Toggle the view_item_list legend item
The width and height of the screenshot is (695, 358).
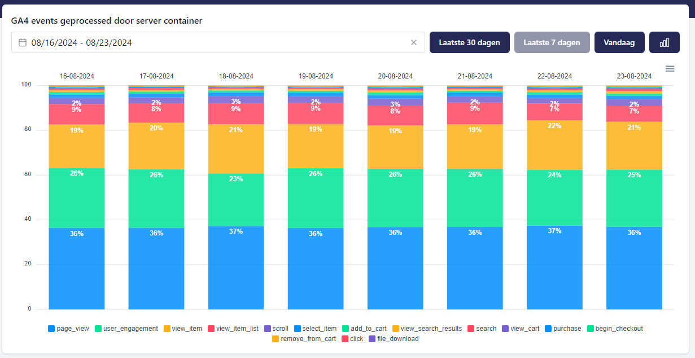click(x=236, y=329)
